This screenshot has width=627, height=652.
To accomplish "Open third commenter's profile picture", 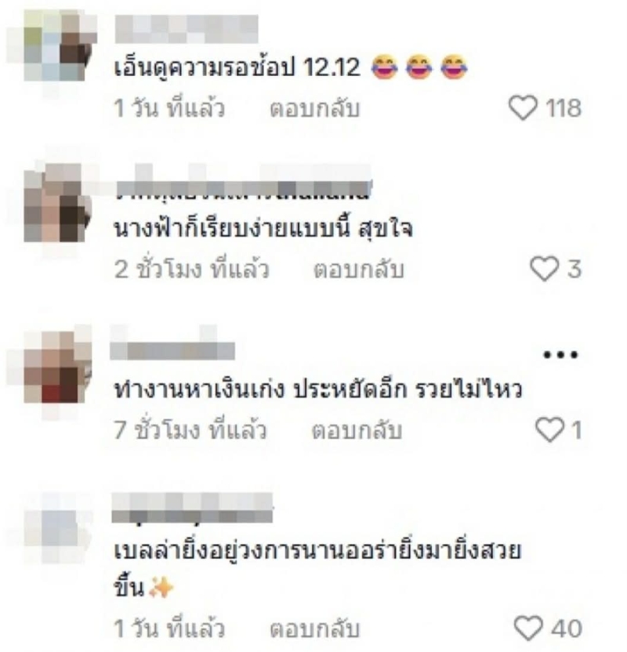I will pos(56,367).
